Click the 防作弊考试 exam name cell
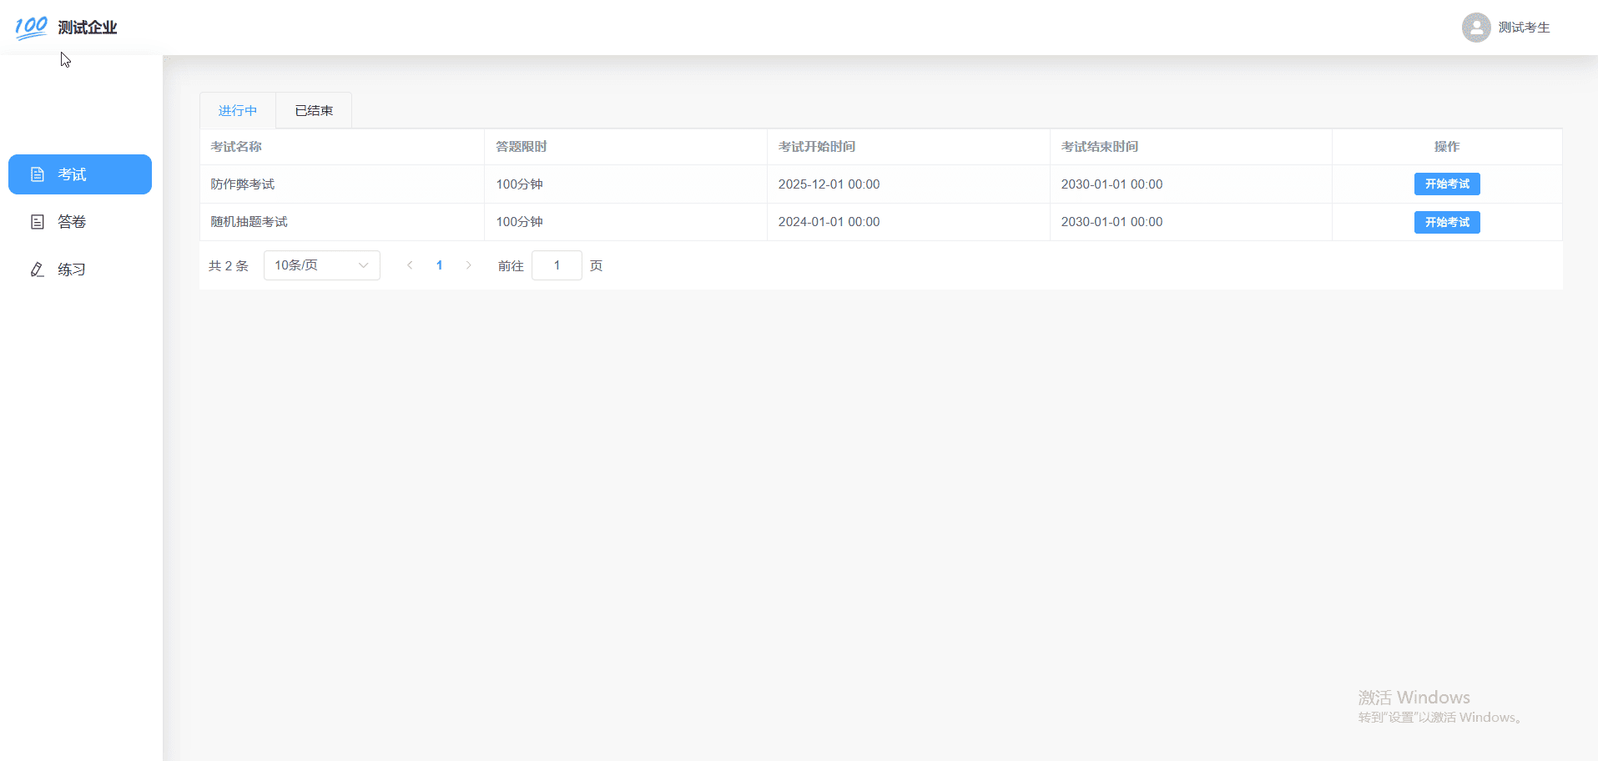 [243, 184]
